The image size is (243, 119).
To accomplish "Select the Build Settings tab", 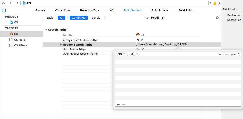I will (133, 10).
